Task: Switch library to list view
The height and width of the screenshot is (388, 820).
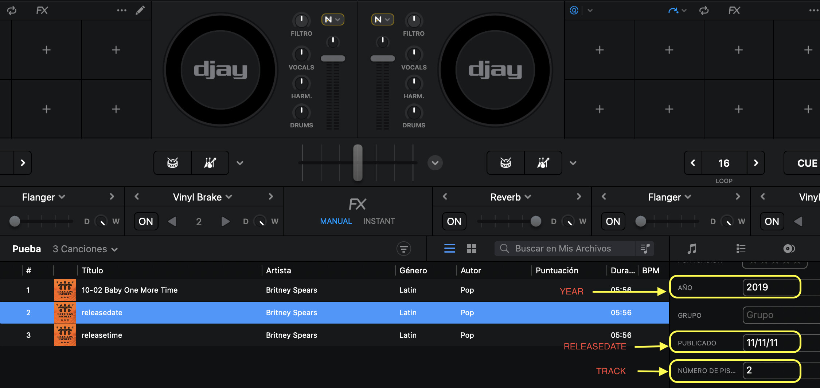Action: [x=449, y=249]
